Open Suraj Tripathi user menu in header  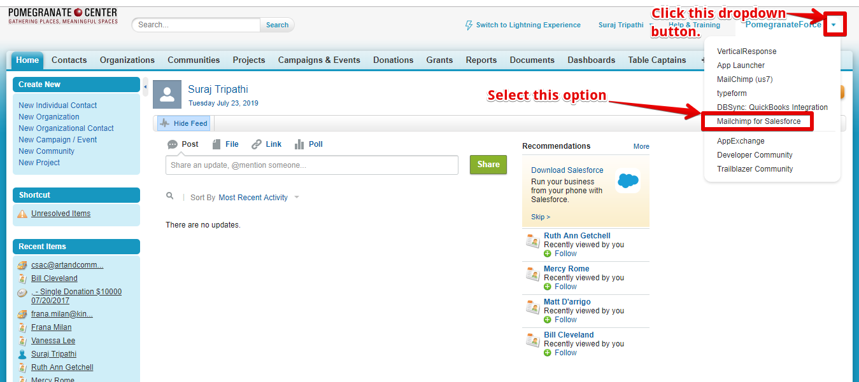pos(621,25)
